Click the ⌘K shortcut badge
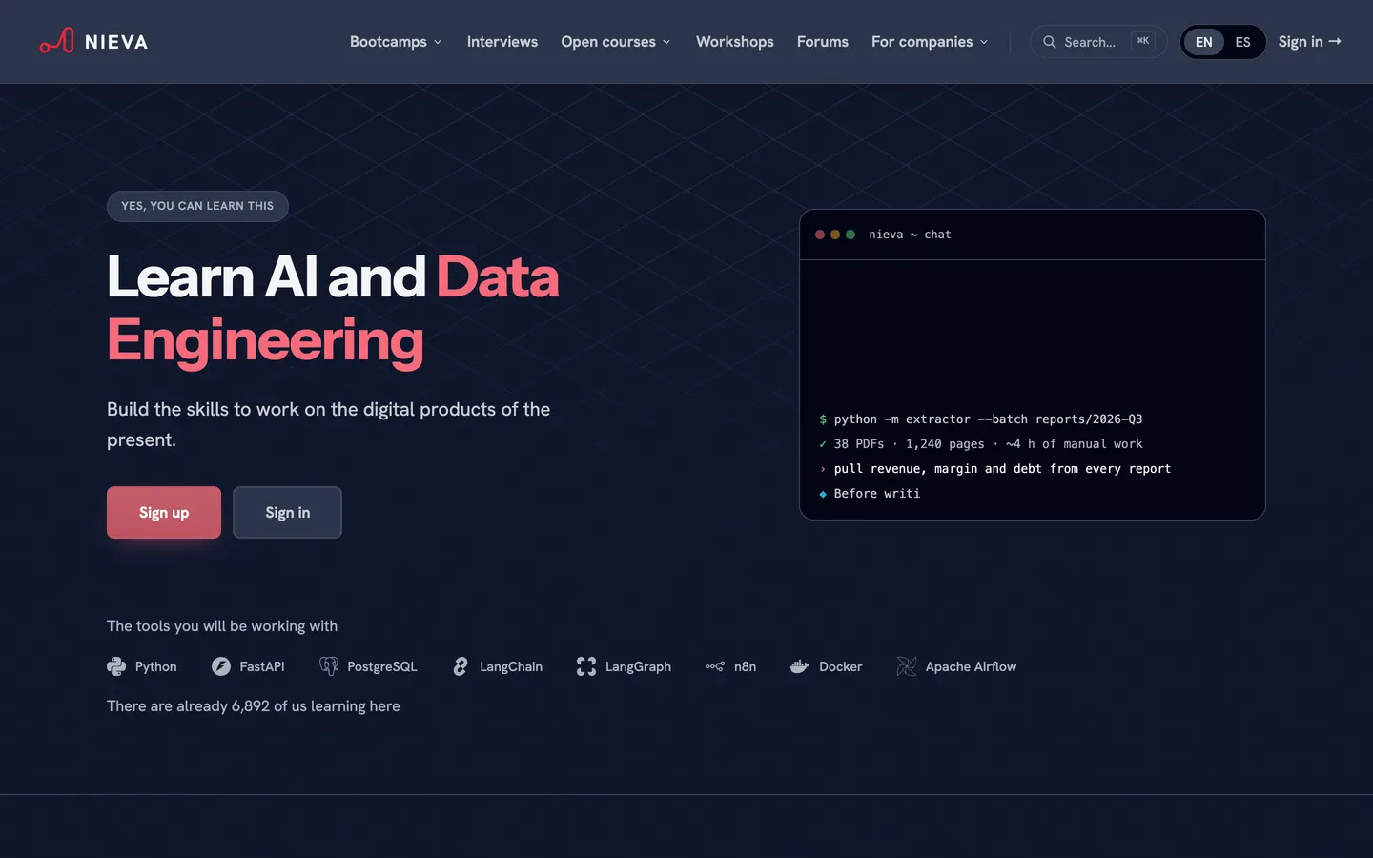 [x=1143, y=41]
